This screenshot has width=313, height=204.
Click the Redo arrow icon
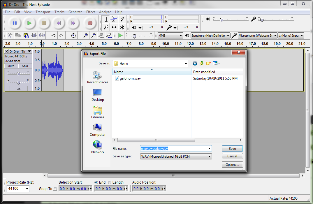click(61, 36)
